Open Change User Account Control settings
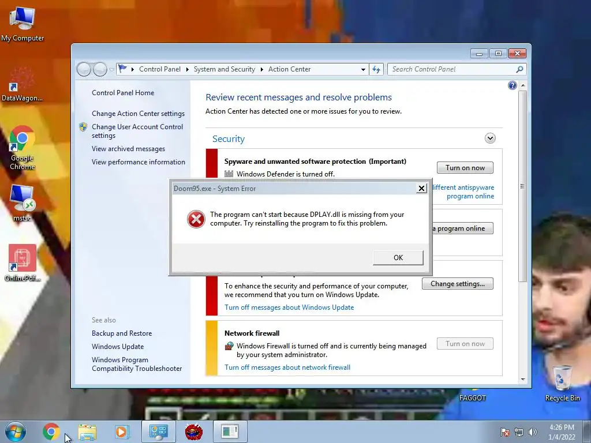The height and width of the screenshot is (443, 591). [137, 131]
